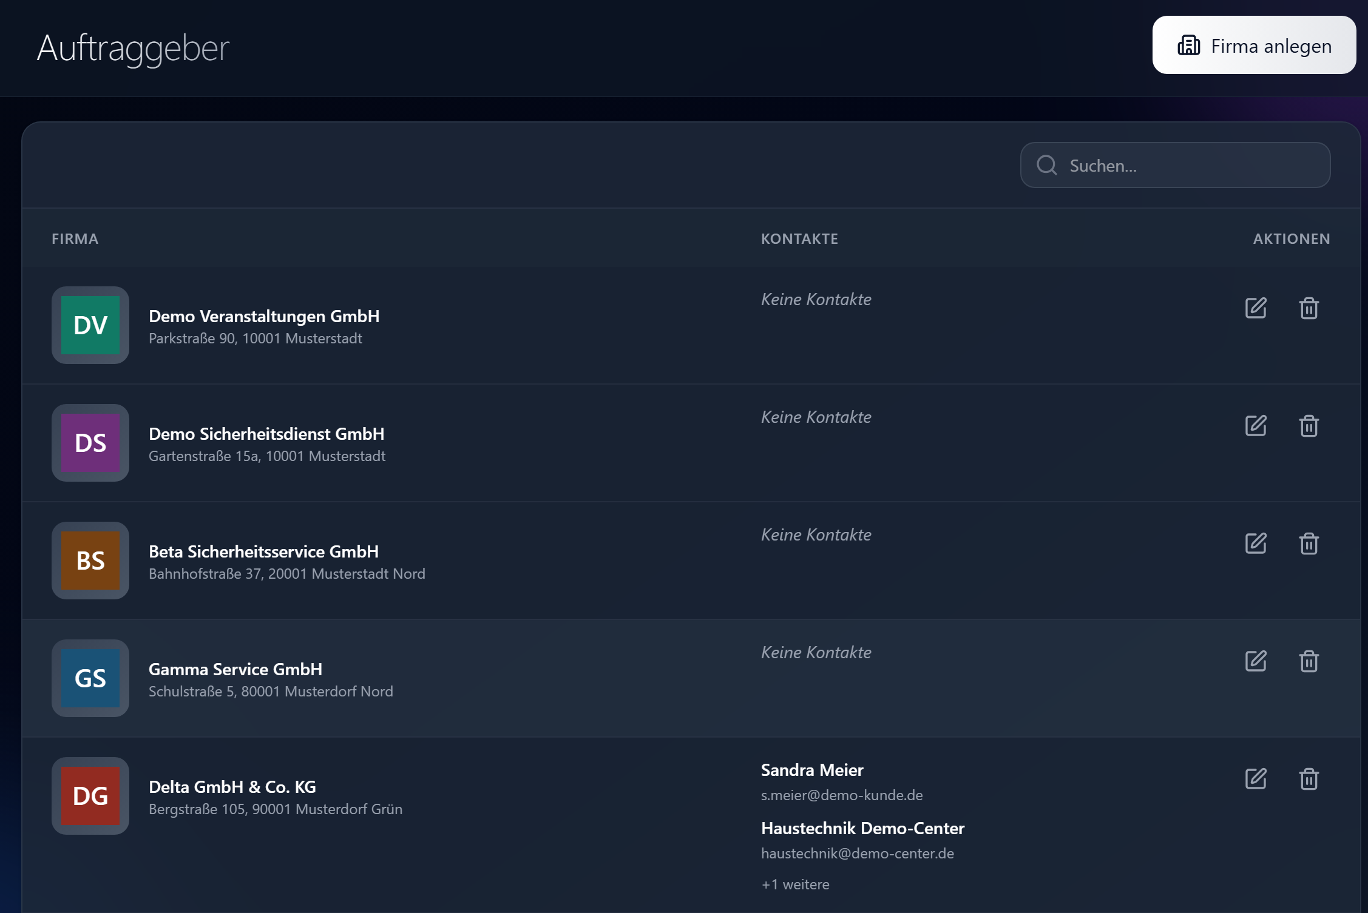
Task: Click Keine Kontakte in Demo Veranstaltungen row
Action: [x=816, y=299]
